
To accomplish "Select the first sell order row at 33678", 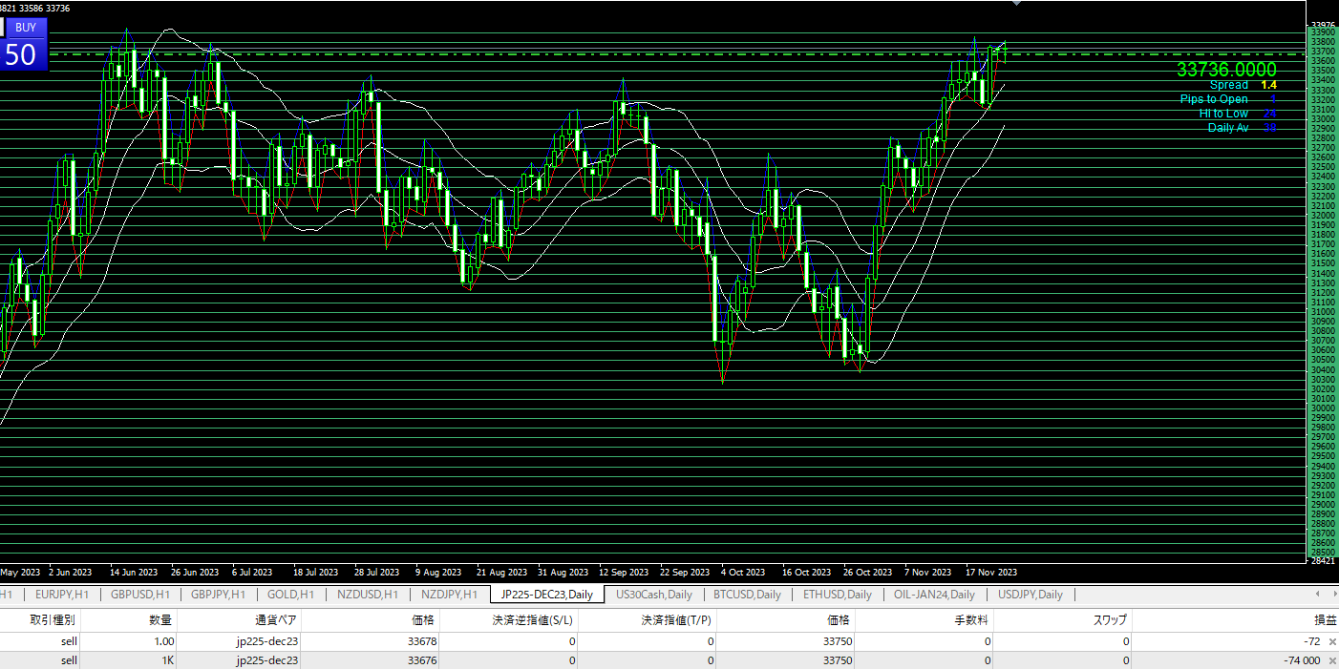I will pyautogui.click(x=382, y=641).
